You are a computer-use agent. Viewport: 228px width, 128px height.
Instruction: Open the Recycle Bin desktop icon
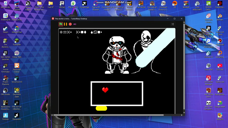pos(6,5)
